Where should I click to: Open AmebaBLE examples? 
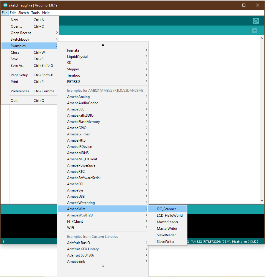click(x=103, y=109)
